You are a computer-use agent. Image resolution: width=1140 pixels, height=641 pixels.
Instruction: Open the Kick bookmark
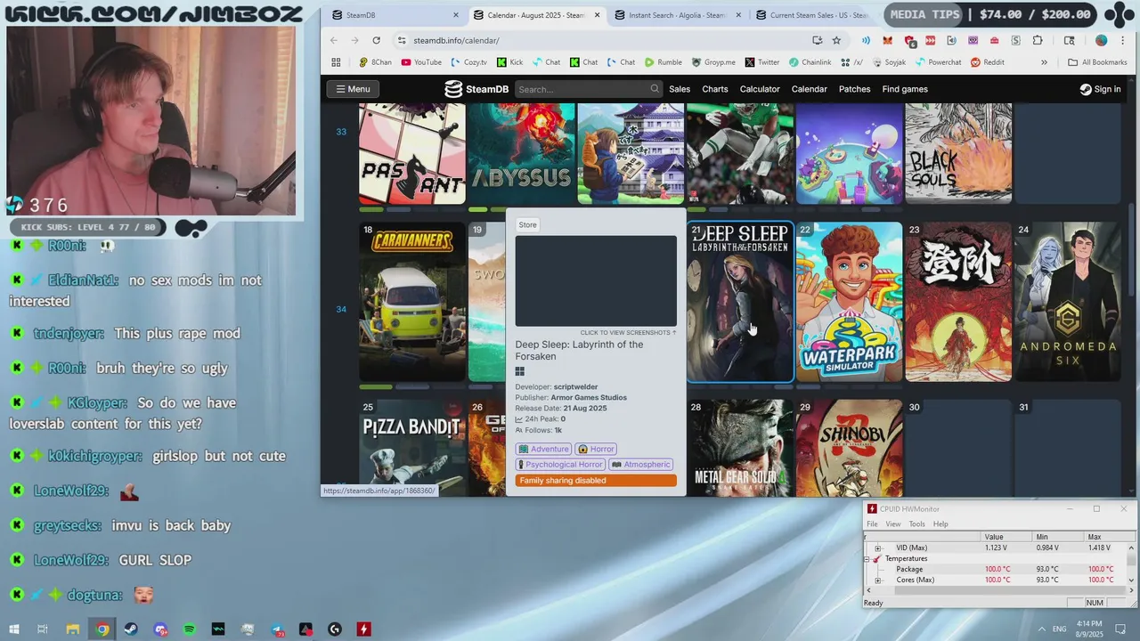509,62
